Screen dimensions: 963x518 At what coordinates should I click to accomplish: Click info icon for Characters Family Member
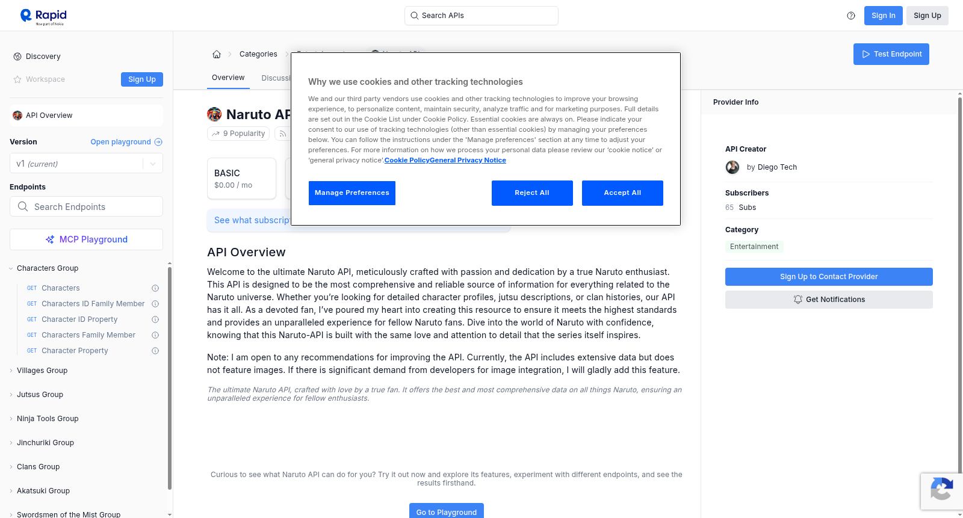(155, 335)
